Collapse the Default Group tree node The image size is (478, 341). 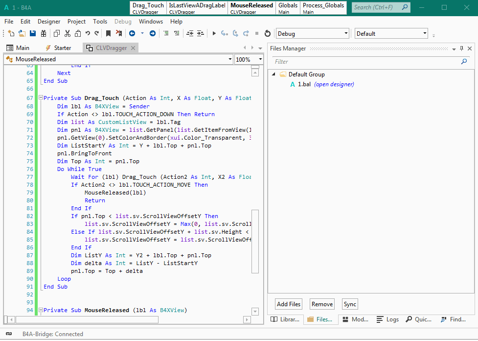click(x=273, y=74)
